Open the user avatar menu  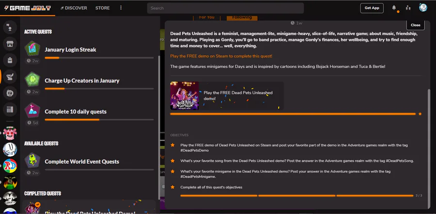tap(423, 8)
